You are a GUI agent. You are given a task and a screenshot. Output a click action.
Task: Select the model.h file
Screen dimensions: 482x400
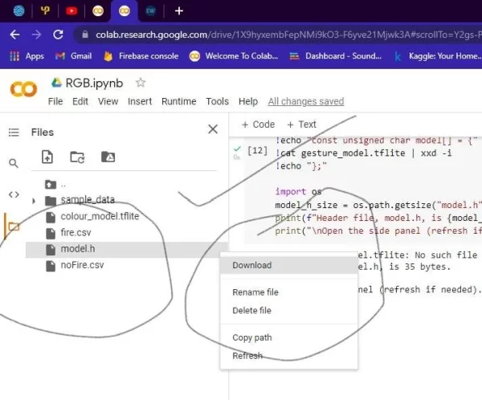pos(127,249)
